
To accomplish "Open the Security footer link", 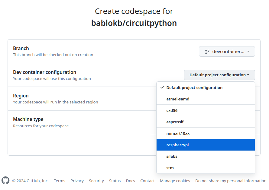I will pyautogui.click(x=96, y=181).
